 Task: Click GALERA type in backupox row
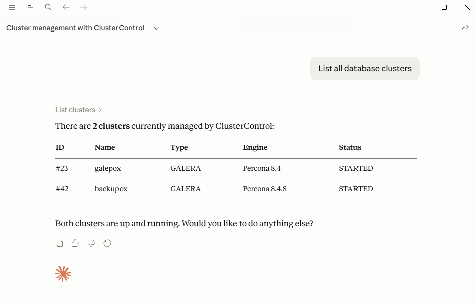pos(185,189)
